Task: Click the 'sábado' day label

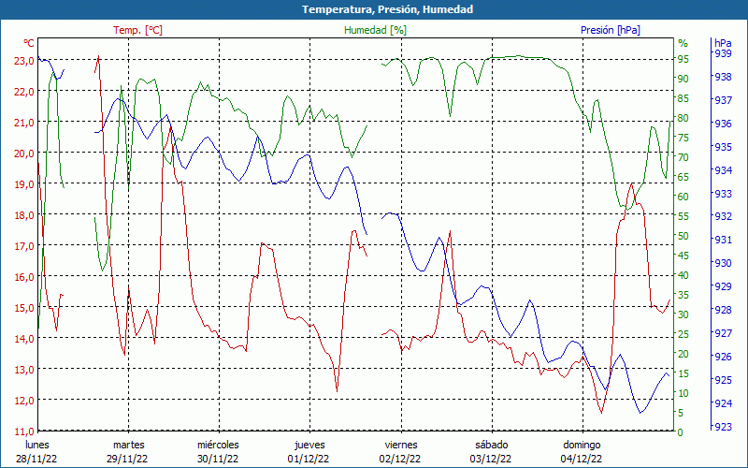Action: tap(492, 445)
